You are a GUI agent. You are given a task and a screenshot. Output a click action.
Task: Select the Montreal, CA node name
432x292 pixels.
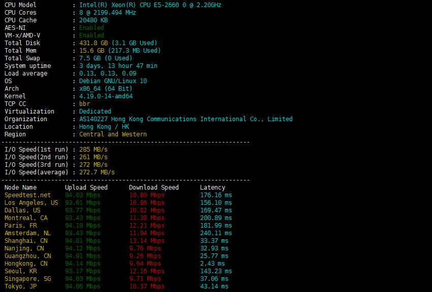click(26, 218)
